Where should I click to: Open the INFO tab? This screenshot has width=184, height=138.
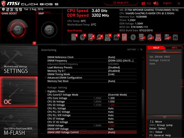174,48
